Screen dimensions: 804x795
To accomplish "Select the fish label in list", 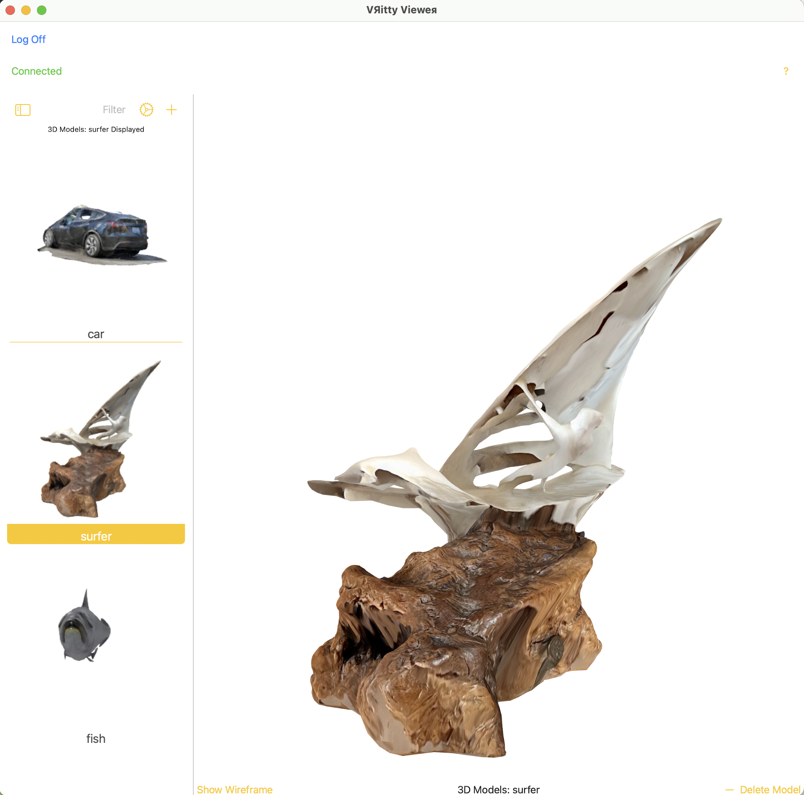I will 96,738.
